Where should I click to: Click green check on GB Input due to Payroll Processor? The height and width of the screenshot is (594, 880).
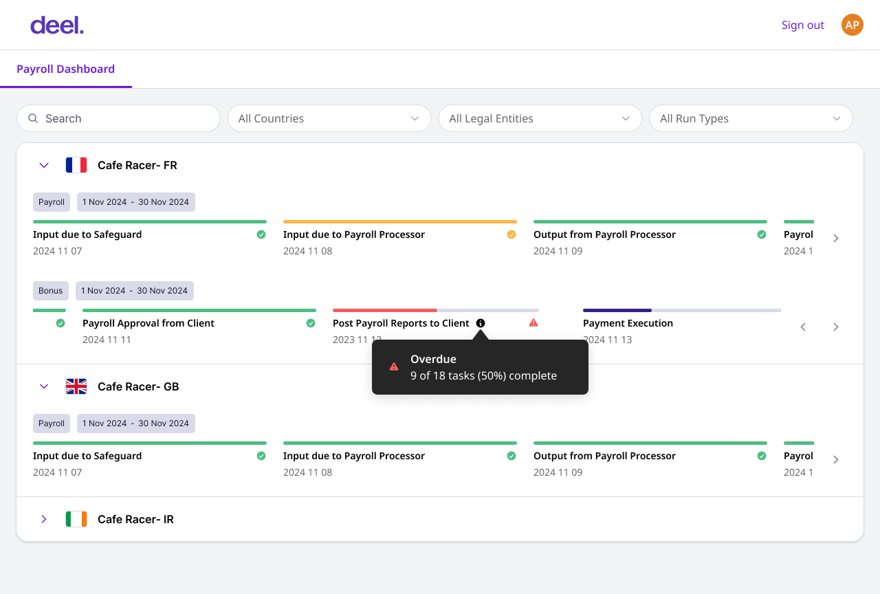511,456
